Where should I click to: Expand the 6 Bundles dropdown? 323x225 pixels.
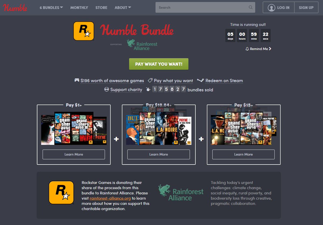tap(51, 8)
